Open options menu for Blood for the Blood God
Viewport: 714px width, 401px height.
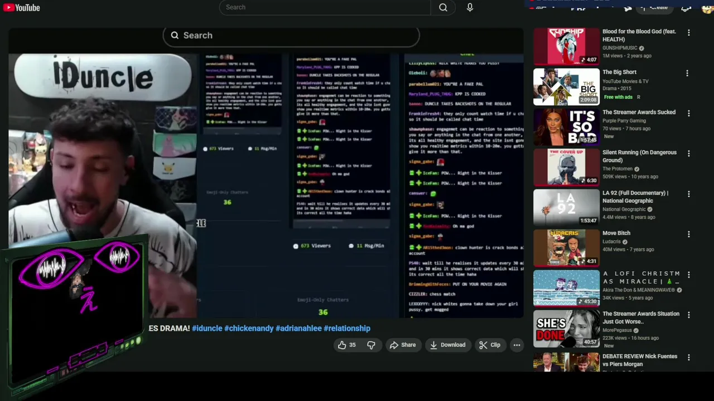pyautogui.click(x=688, y=33)
